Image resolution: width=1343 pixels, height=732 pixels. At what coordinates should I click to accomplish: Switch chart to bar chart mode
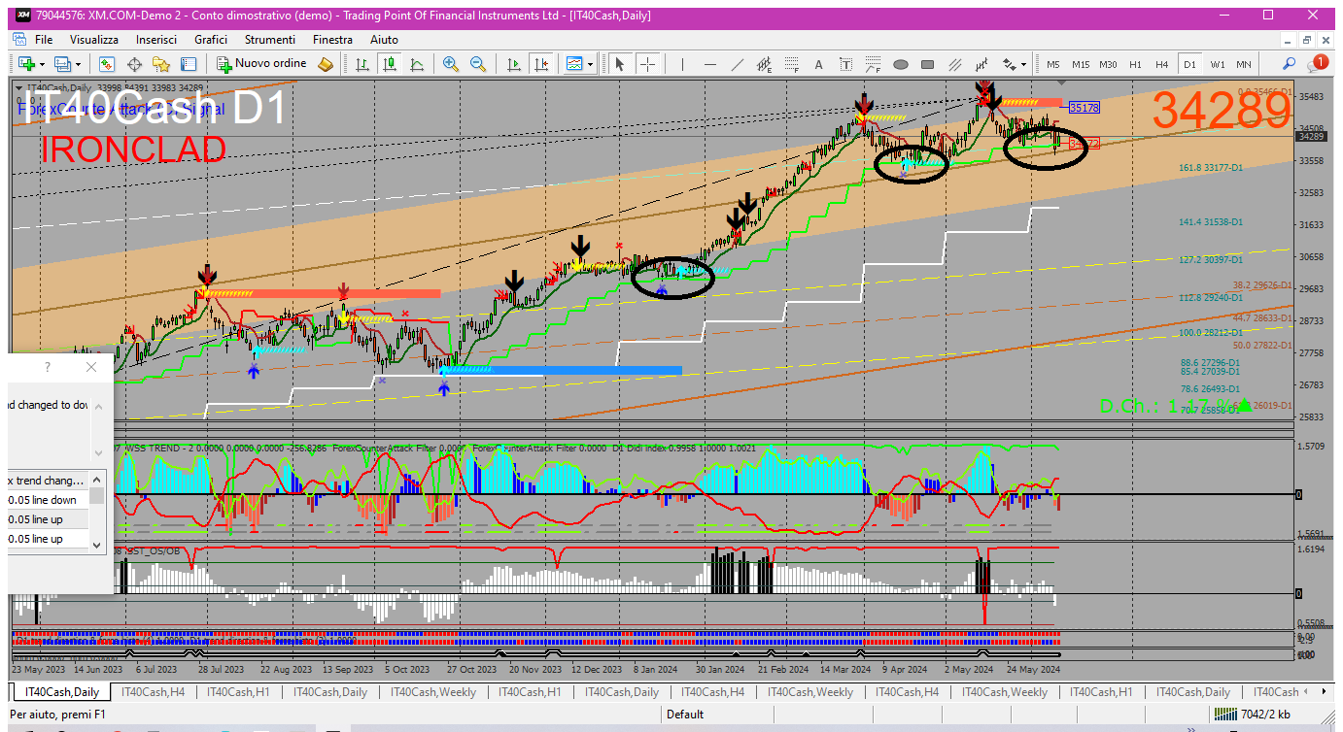click(362, 64)
